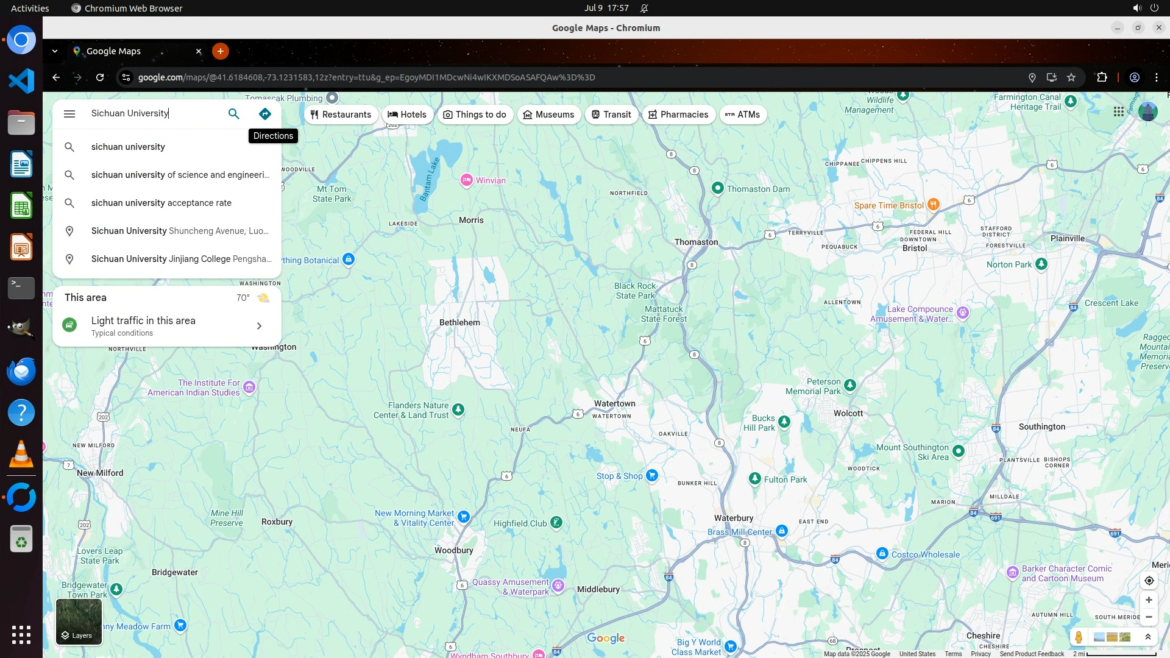Select the Sichuan University Shuncheng Avenue suggestion
Screen dimensions: 1170x658
coord(179,231)
